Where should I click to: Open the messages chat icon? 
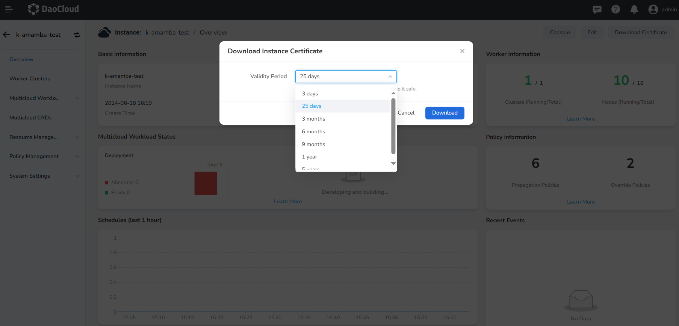point(597,9)
